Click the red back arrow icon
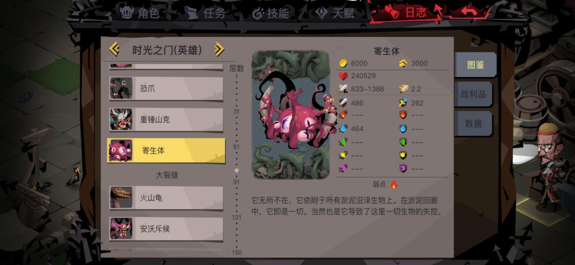The height and width of the screenshot is (265, 575). click(x=469, y=10)
